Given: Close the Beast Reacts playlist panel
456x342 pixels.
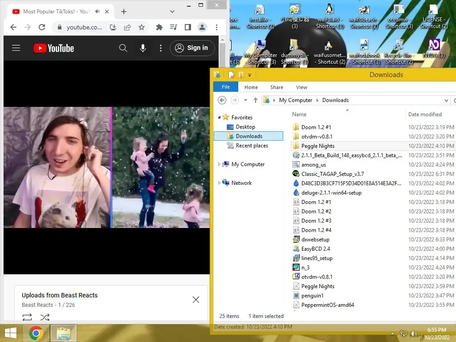Looking at the screenshot, I should coord(196,300).
